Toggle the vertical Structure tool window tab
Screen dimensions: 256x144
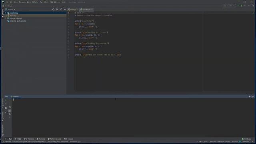3,103
